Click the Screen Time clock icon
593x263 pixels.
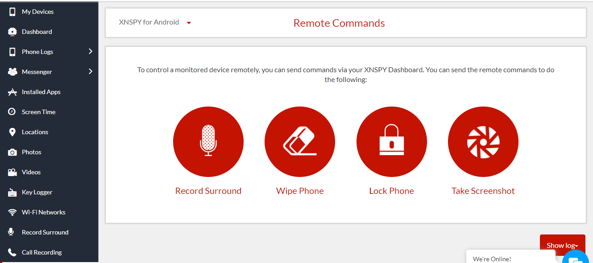point(12,112)
